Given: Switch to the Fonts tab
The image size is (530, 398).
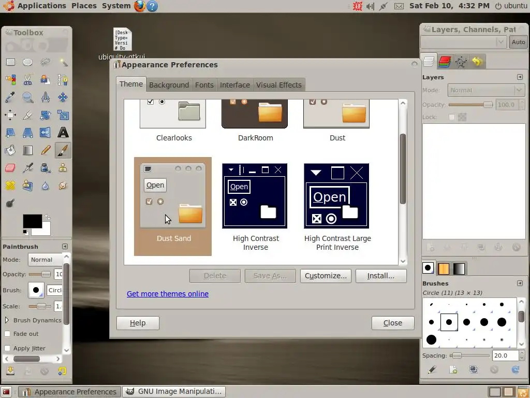Looking at the screenshot, I should point(204,85).
